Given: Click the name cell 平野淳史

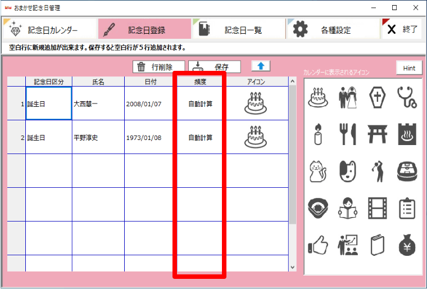Looking at the screenshot, I should (x=98, y=137).
